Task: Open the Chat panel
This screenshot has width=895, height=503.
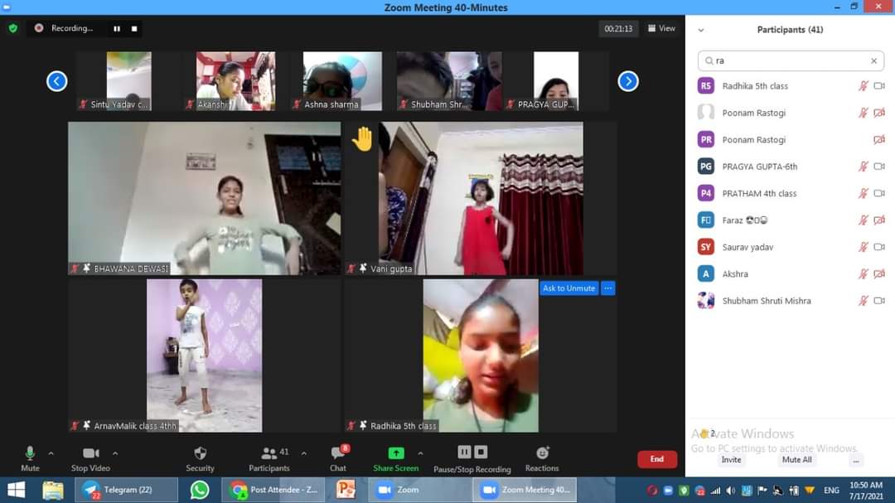Action: pos(338,459)
